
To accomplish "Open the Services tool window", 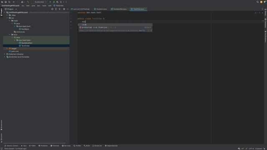I will [x=66, y=146].
